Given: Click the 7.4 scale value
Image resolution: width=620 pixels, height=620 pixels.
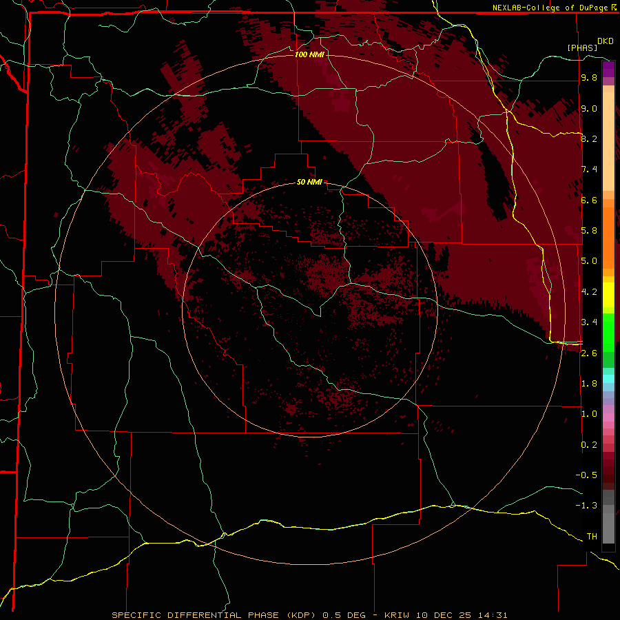Looking at the screenshot, I should click(589, 169).
